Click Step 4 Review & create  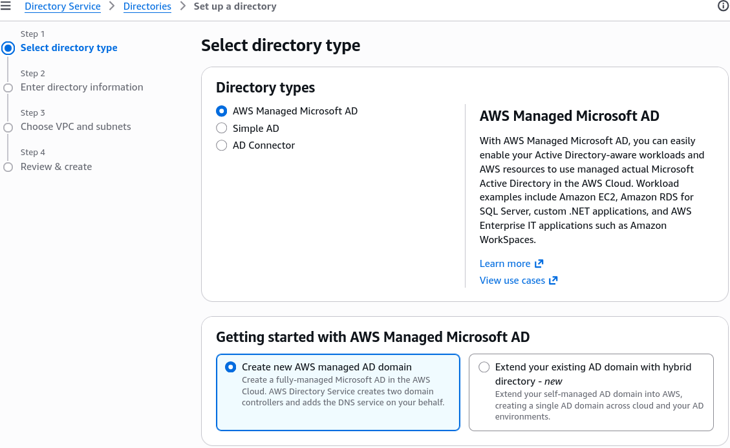(x=56, y=167)
